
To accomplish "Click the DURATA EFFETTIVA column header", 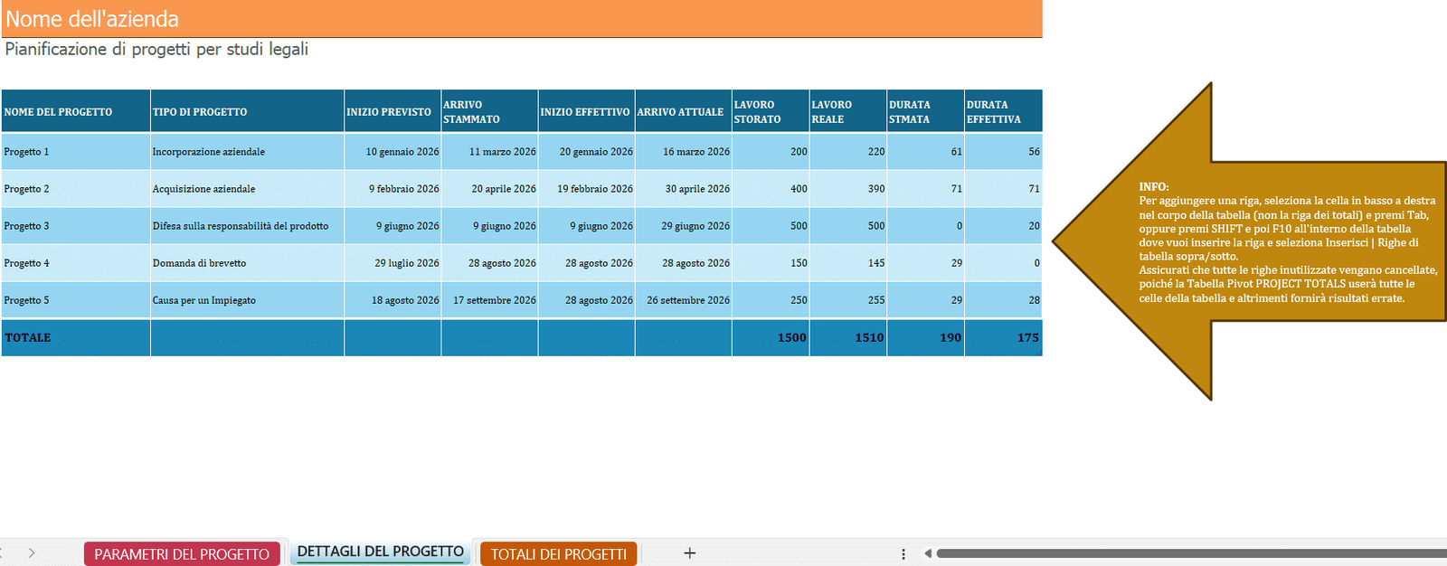I will click(1002, 112).
